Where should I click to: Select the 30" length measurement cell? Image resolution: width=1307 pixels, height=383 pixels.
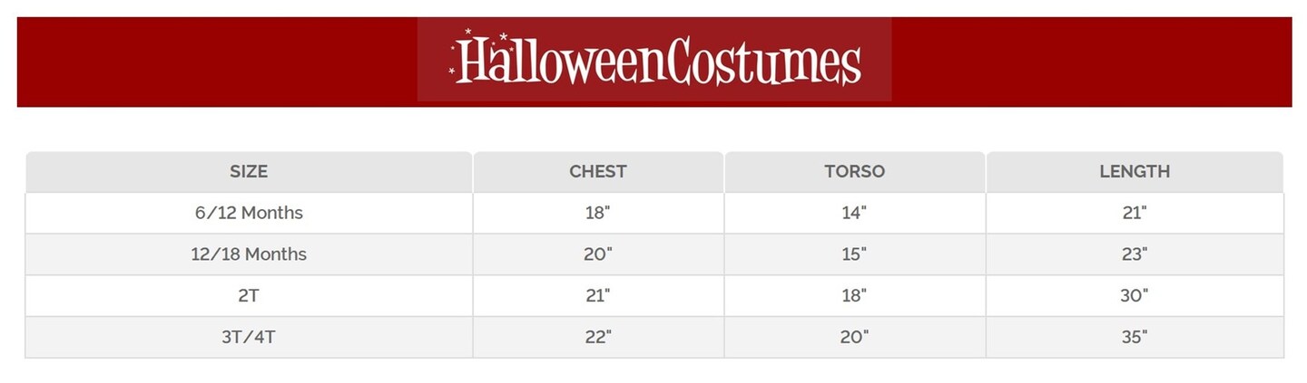(x=1135, y=296)
